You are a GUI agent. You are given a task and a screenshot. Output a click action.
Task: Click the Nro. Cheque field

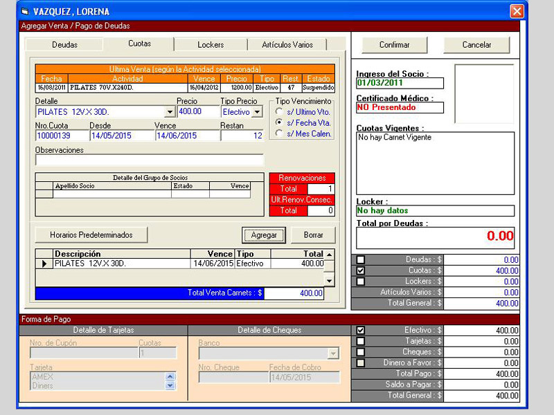(233, 377)
